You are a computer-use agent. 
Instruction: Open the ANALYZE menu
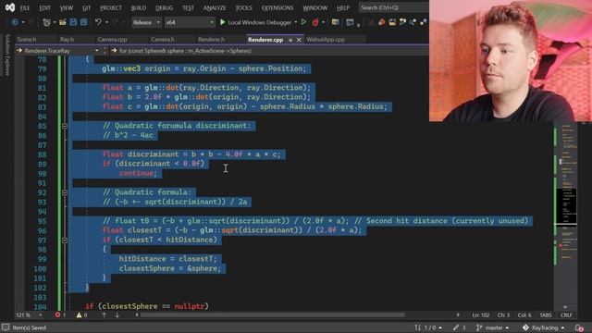[x=215, y=8]
